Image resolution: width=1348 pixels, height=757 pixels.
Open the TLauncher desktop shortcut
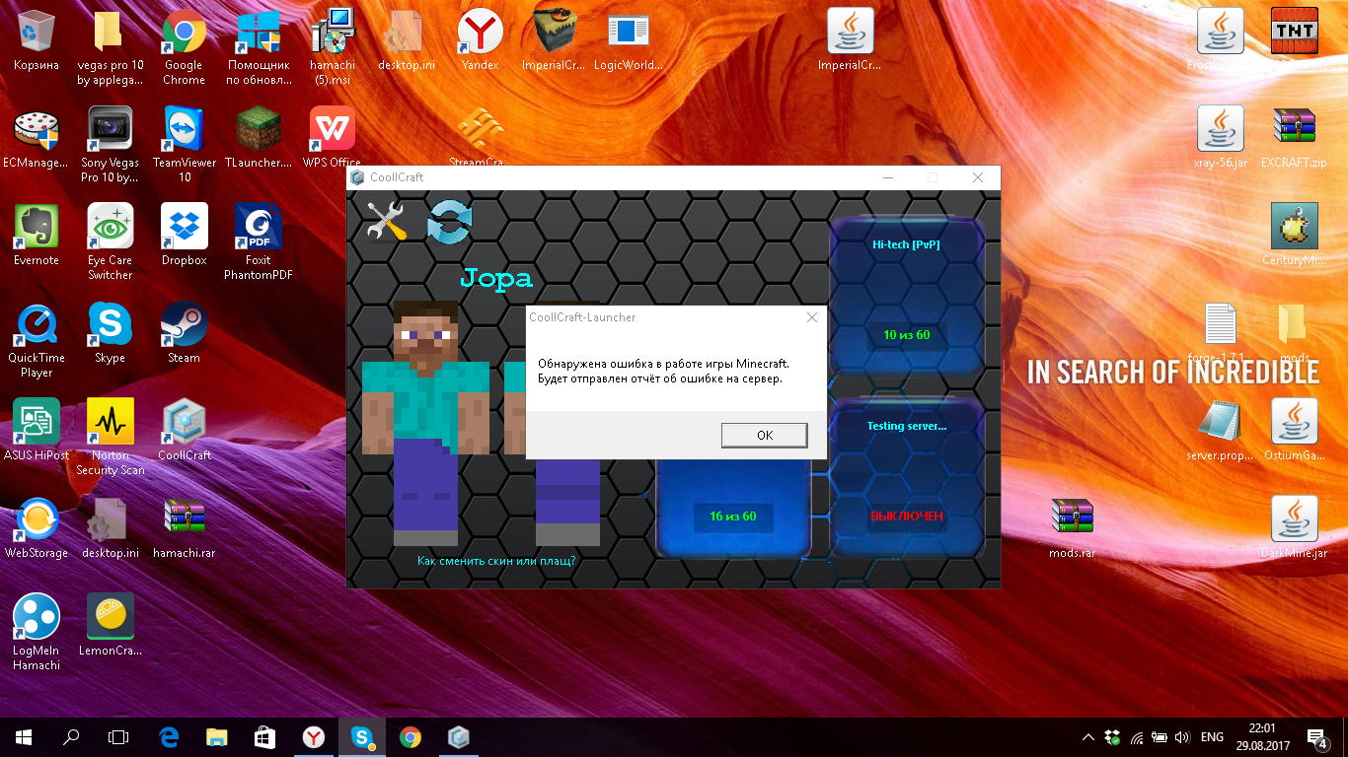[x=258, y=138]
